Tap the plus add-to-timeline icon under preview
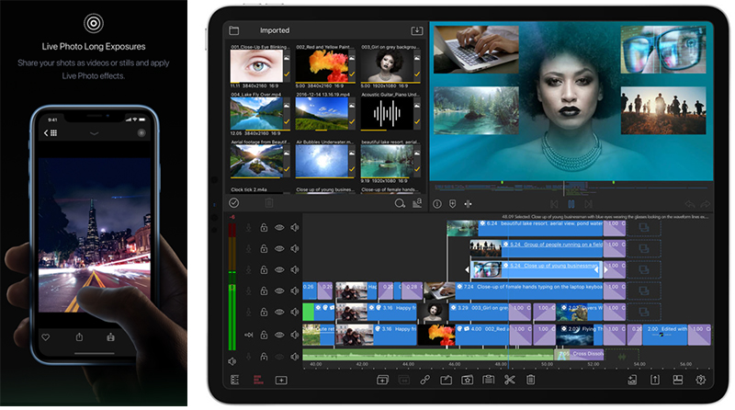 pyautogui.click(x=468, y=204)
